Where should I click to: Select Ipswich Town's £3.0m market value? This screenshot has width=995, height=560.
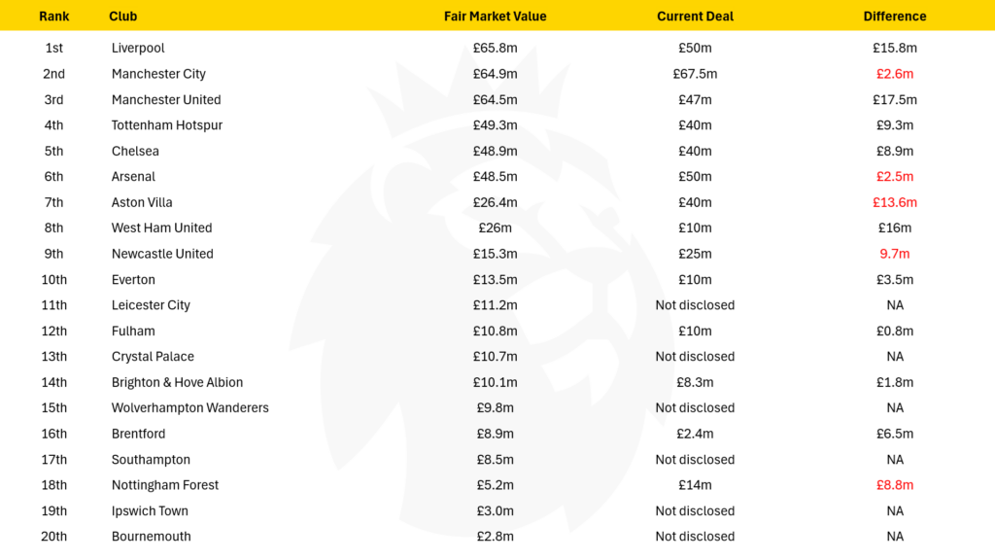[495, 511]
